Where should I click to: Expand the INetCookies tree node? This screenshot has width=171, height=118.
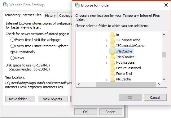click(x=107, y=57)
